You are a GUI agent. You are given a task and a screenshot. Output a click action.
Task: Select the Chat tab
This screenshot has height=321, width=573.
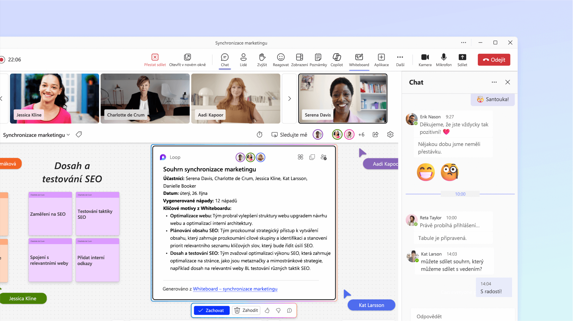click(x=224, y=59)
